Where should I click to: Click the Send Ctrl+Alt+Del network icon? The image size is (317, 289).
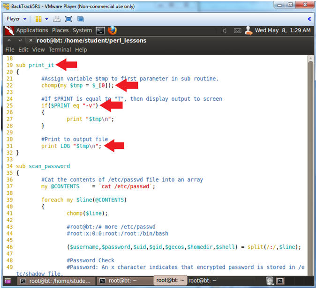pyautogui.click(x=57, y=19)
